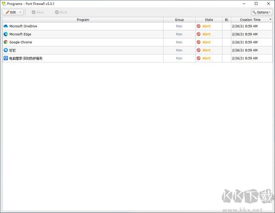Select the 钉钉 program name
This screenshot has height=213, width=275.
click(12, 50)
